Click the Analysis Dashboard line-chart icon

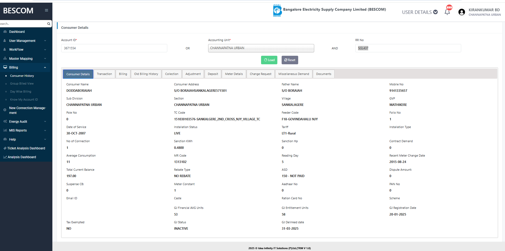(x=5, y=157)
